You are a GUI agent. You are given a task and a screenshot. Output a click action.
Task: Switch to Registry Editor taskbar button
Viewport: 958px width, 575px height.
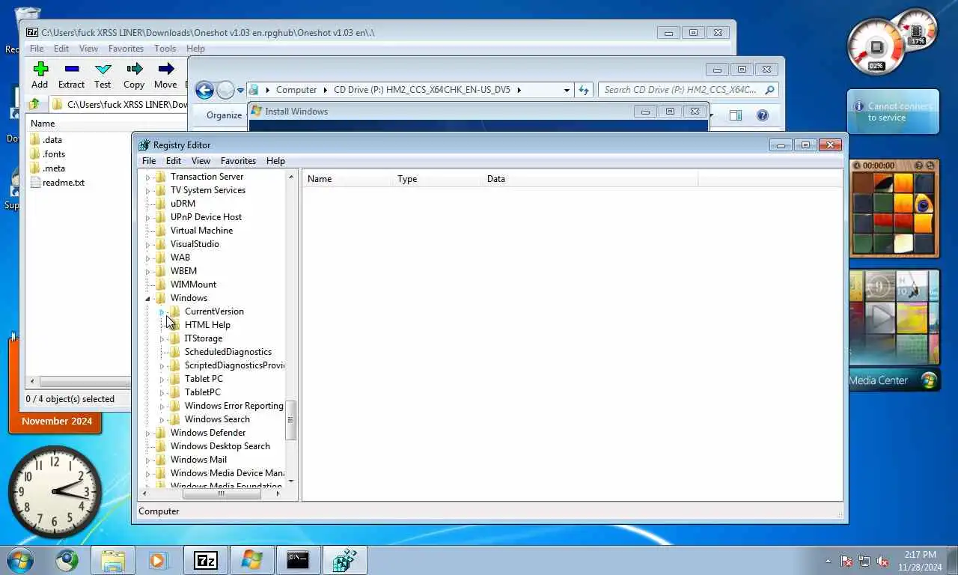[344, 560]
